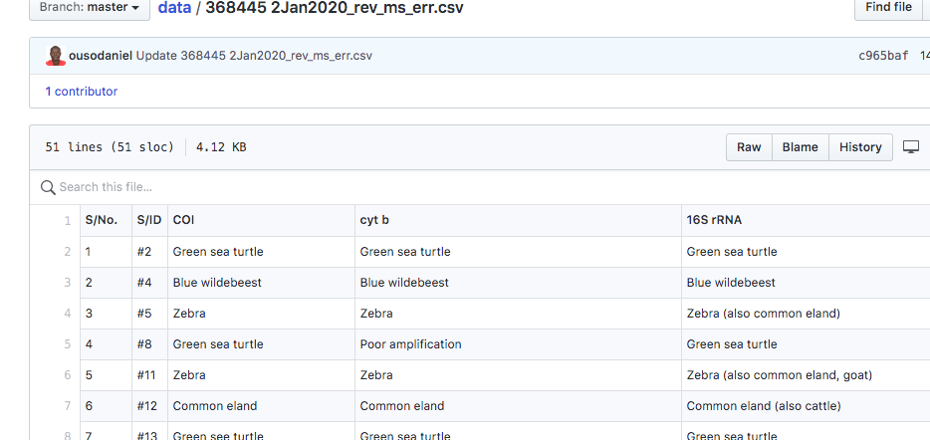Open the Blame view
This screenshot has height=440, width=930.
tap(801, 147)
